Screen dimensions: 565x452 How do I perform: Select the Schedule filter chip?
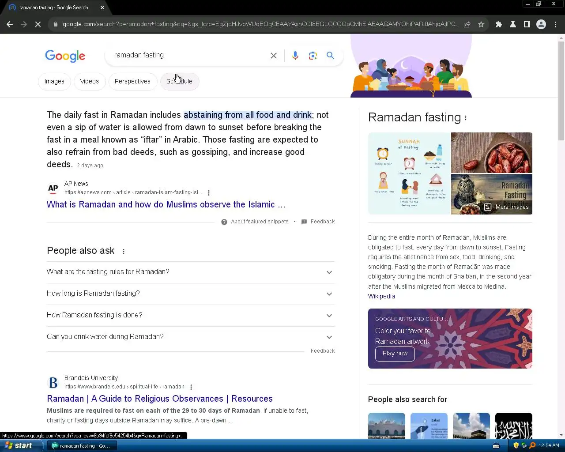point(180,82)
